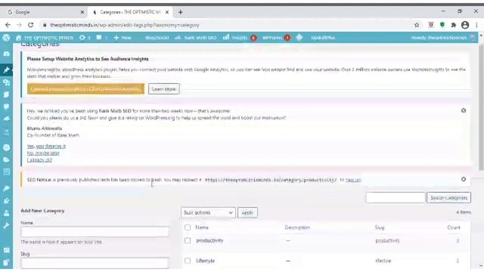Click the green shield extension icon

click(442, 25)
